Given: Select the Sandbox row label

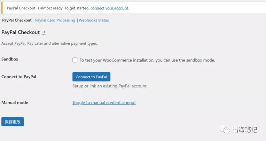Looking at the screenshot, I should 10,59.
